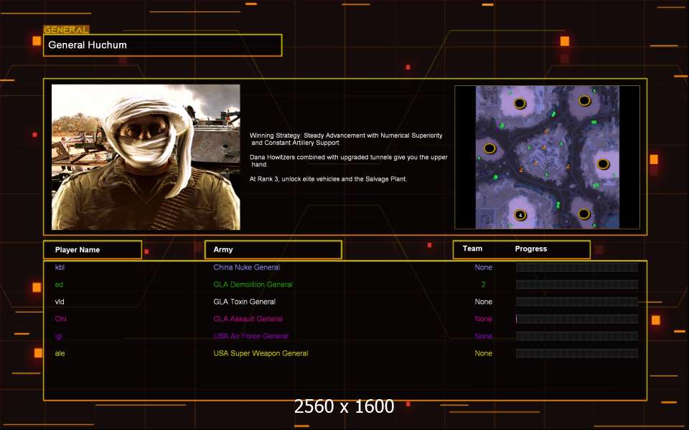Click the start position marker numbered 4
Viewport: 689px width, 430px height.
coord(520,214)
